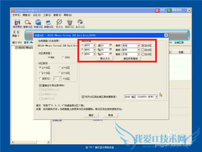Click the Delete Partition (删除分区) trash icon
Screen dimensions: 202x152
(69, 22)
